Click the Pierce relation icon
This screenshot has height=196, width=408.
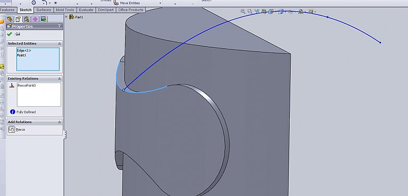coord(11,129)
